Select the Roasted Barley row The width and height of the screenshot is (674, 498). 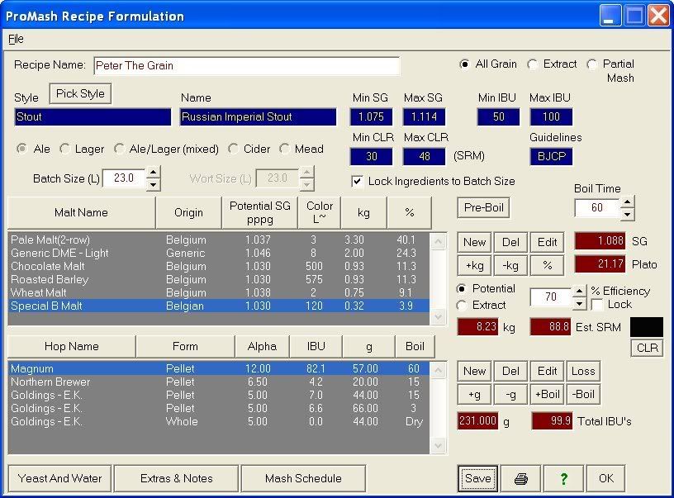coord(218,280)
